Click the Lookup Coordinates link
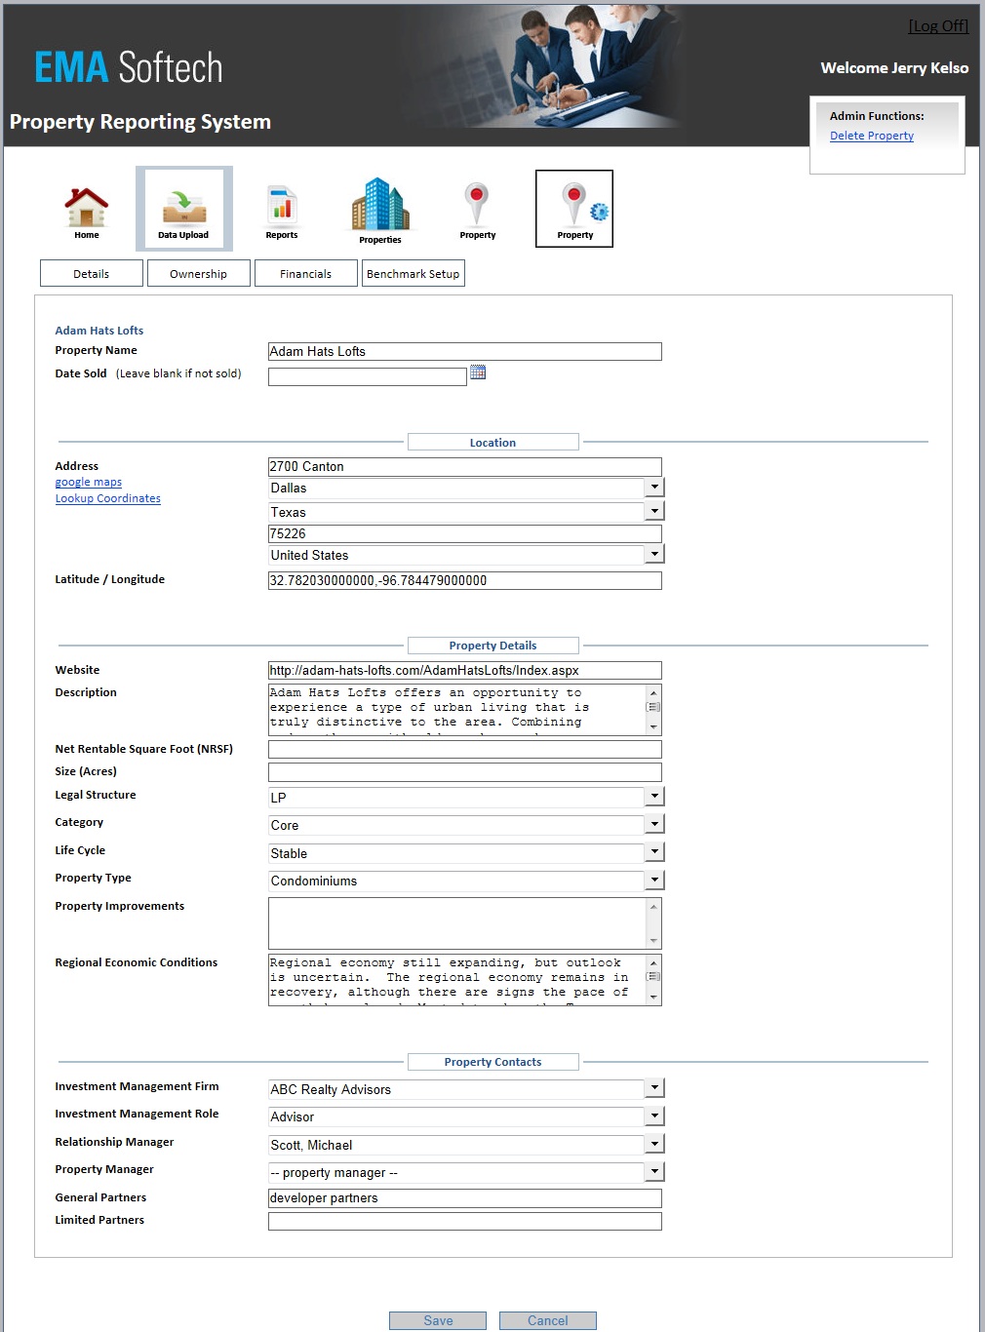 coord(108,498)
